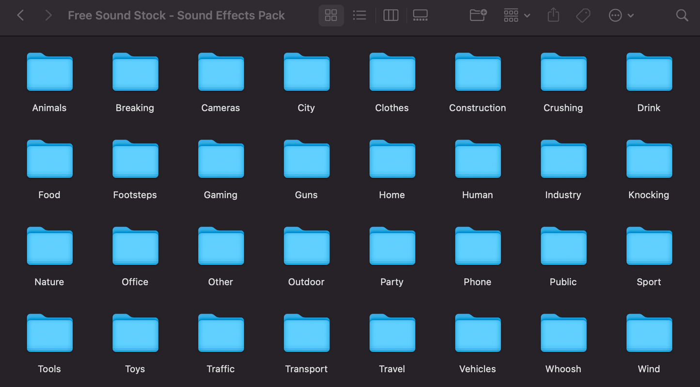Open the Share menu from the toolbar
This screenshot has height=387, width=700.
[553, 15]
